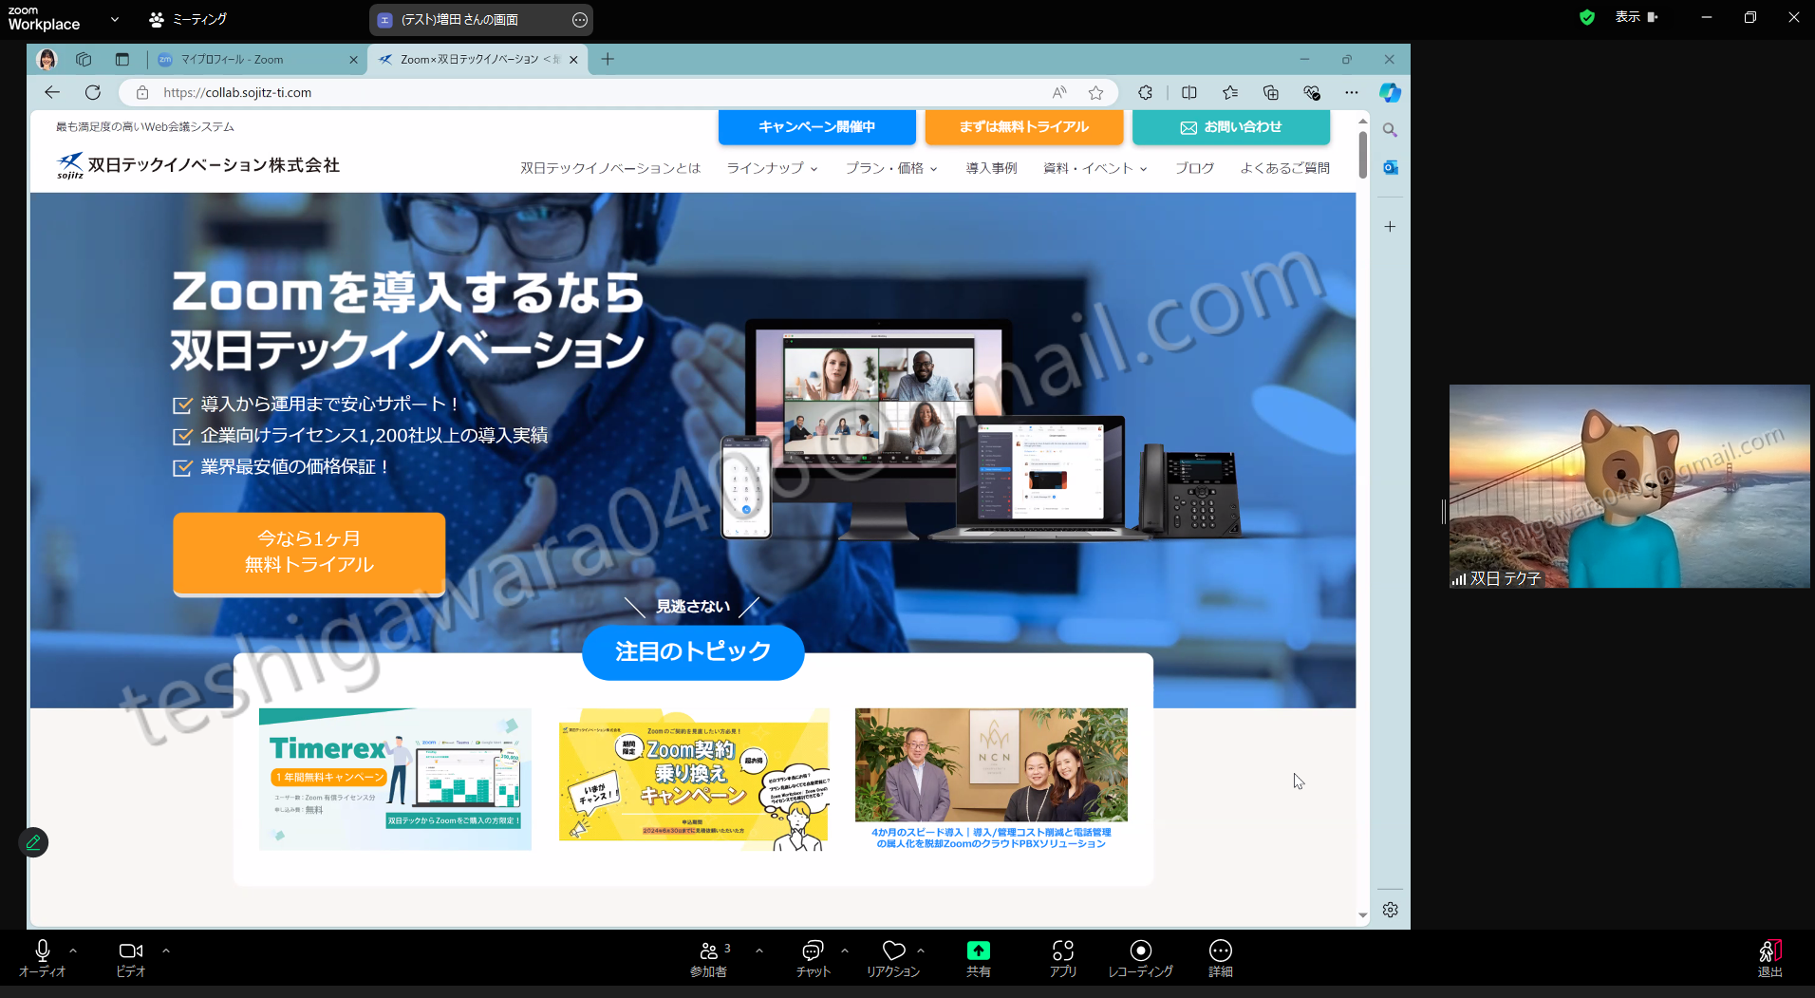Click まずは無料トライアル button

tap(1023, 127)
